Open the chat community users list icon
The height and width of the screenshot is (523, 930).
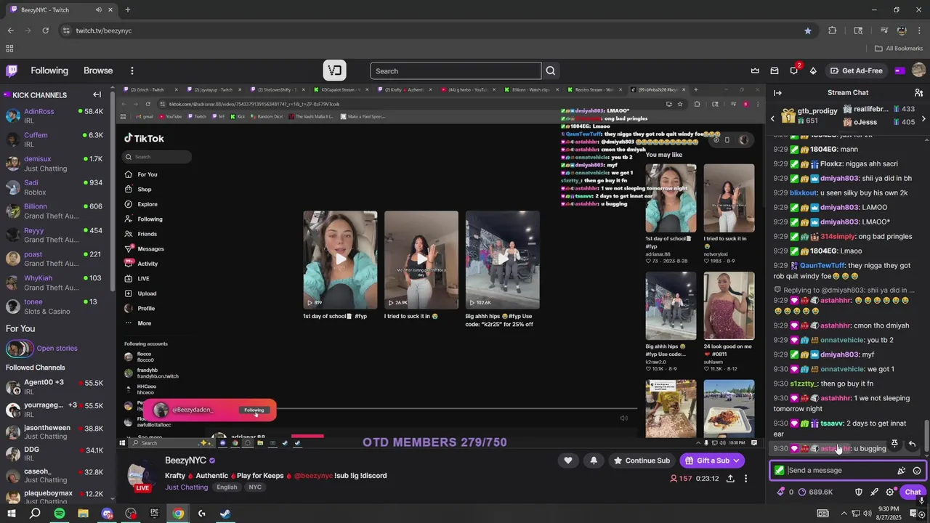pos(918,93)
